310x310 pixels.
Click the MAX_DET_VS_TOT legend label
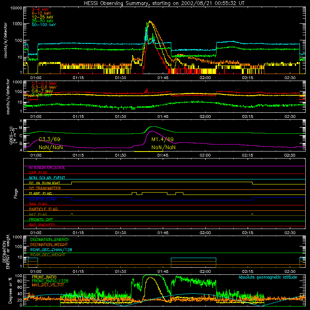coord(48,285)
